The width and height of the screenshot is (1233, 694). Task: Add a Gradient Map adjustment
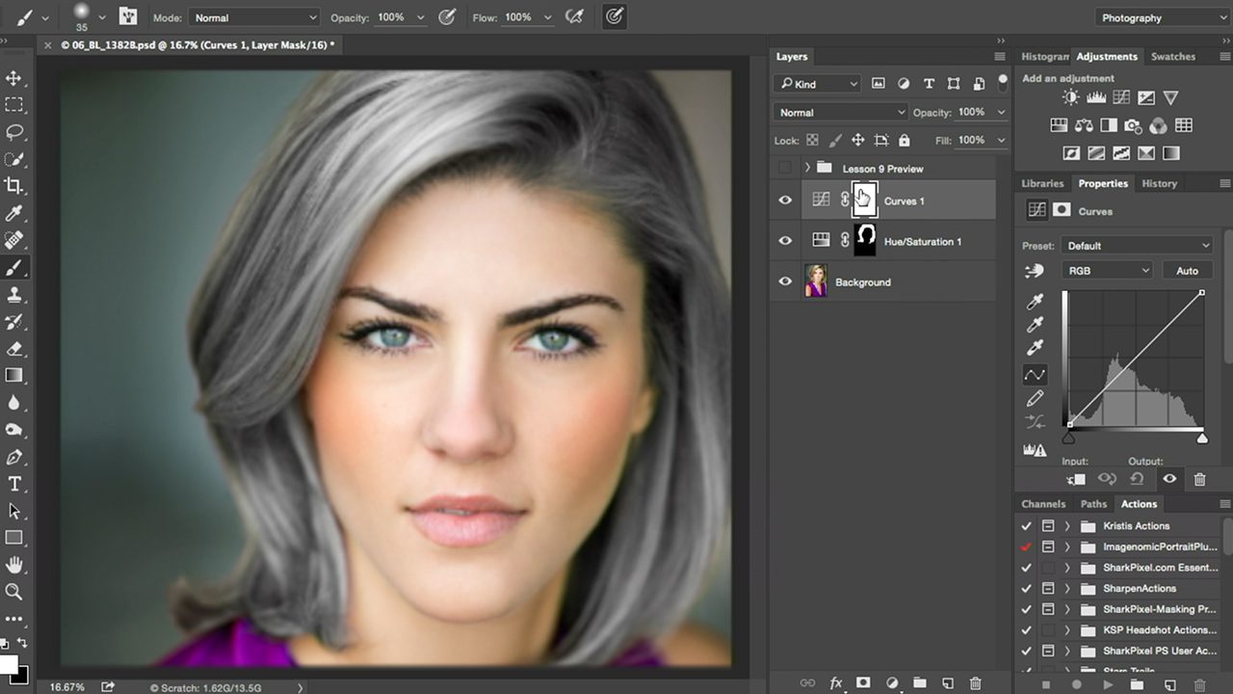click(x=1171, y=152)
